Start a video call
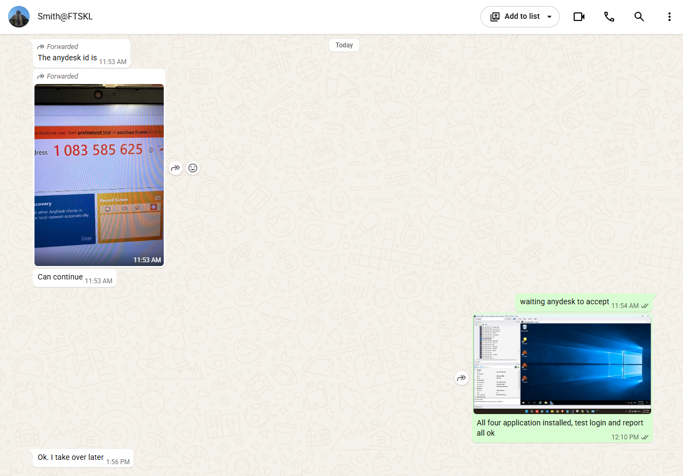The image size is (683, 476). 579,17
